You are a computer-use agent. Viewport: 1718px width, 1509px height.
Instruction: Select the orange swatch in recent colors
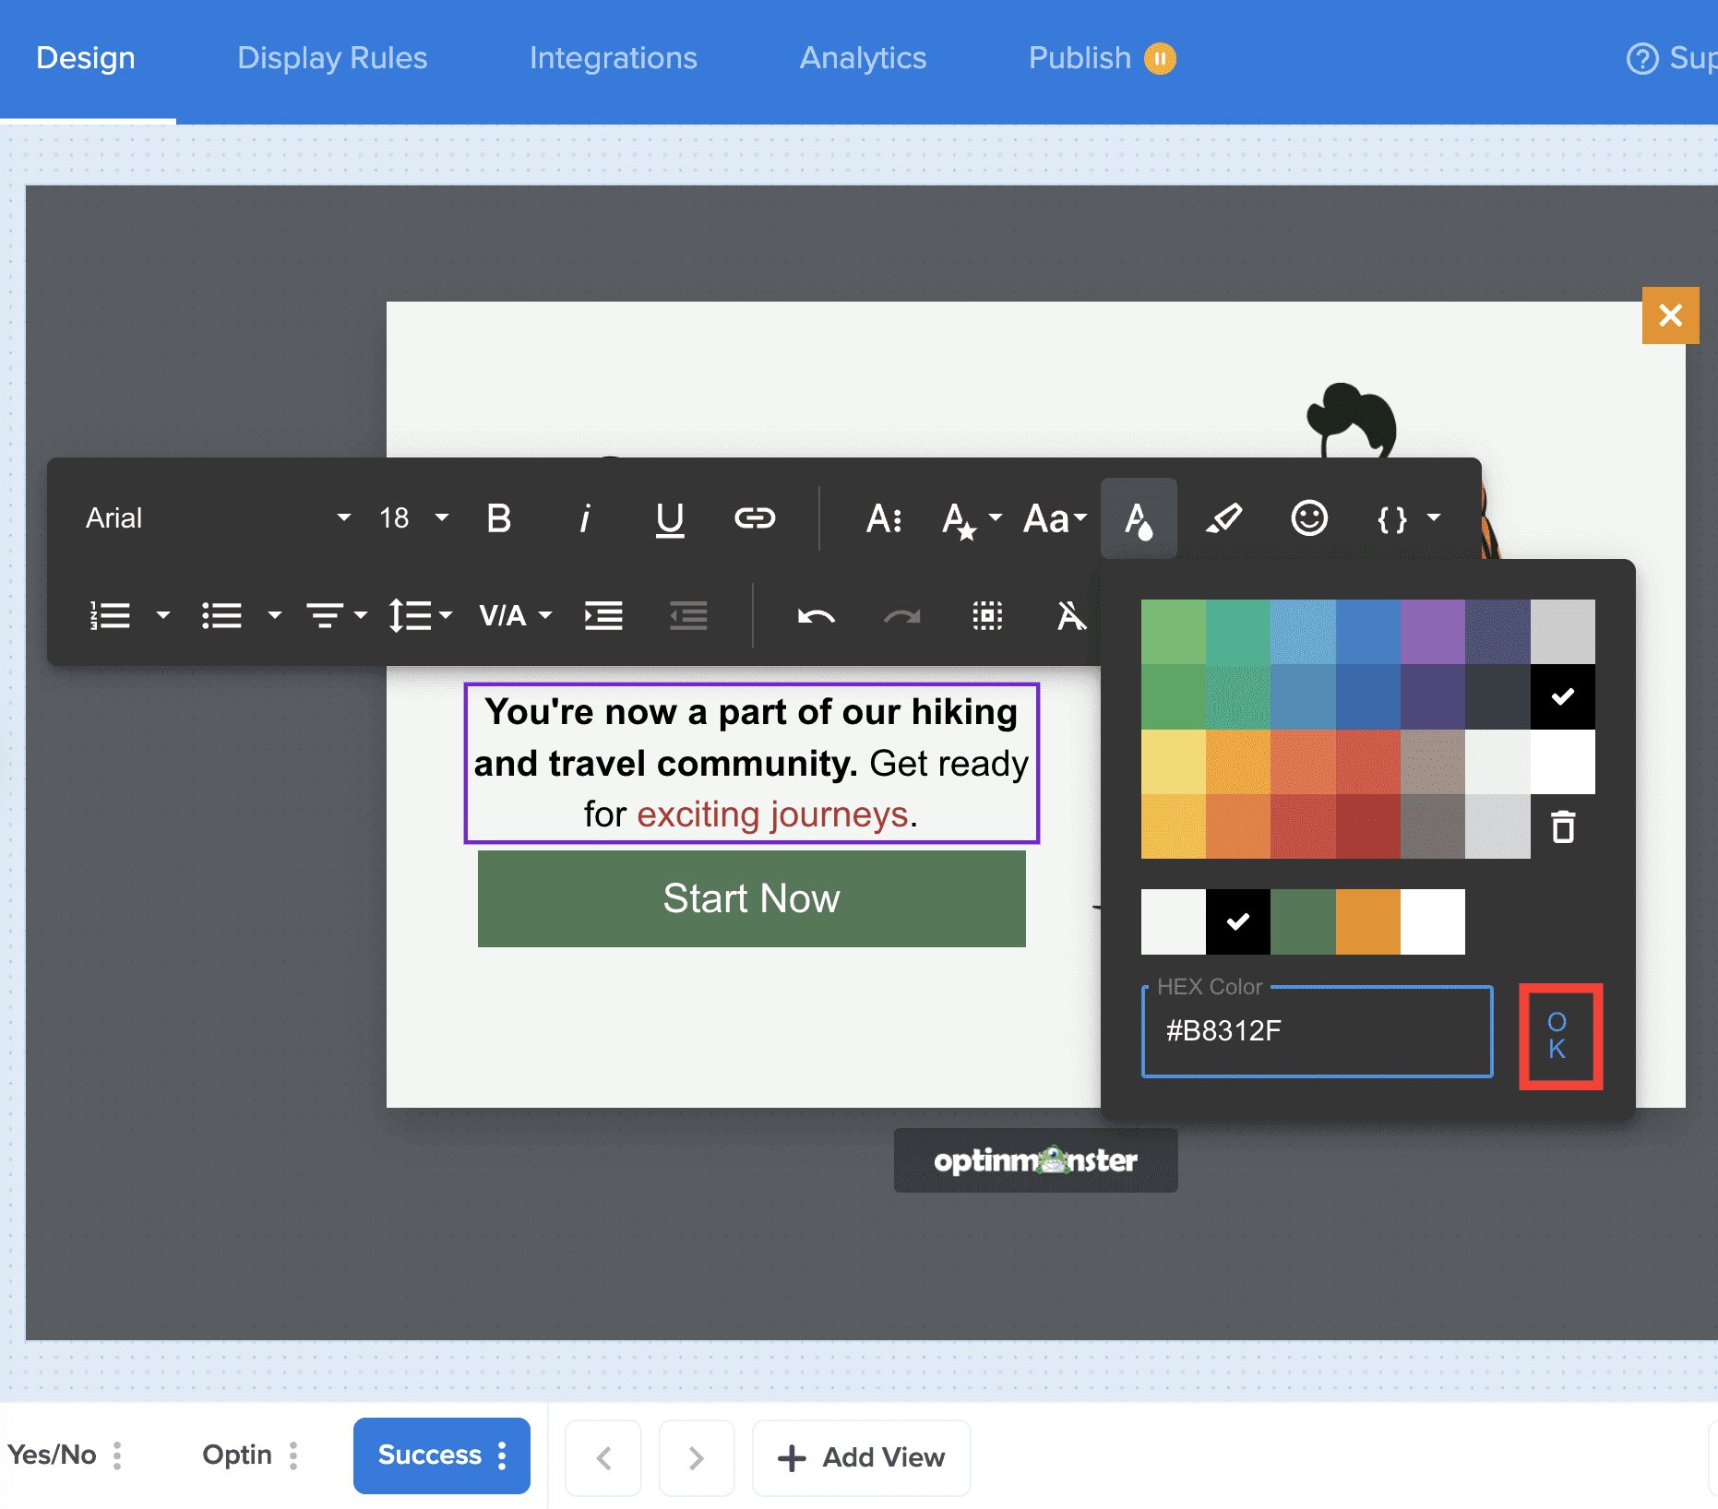pos(1367,921)
